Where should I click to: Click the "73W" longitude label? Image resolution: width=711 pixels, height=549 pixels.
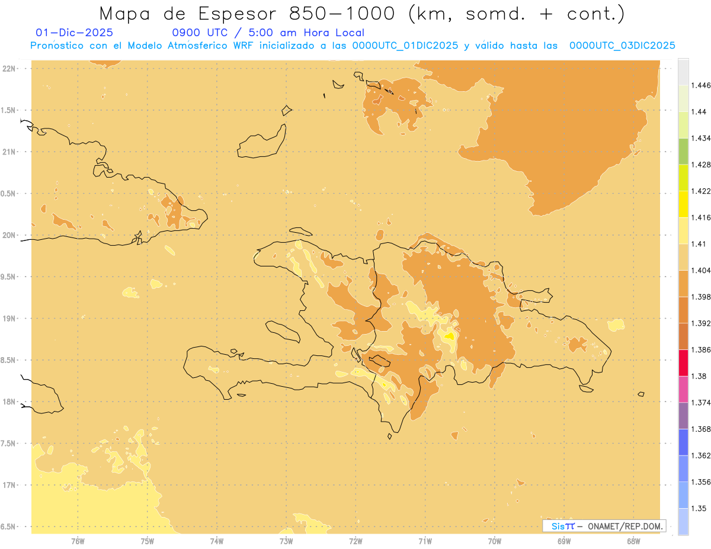point(286,541)
